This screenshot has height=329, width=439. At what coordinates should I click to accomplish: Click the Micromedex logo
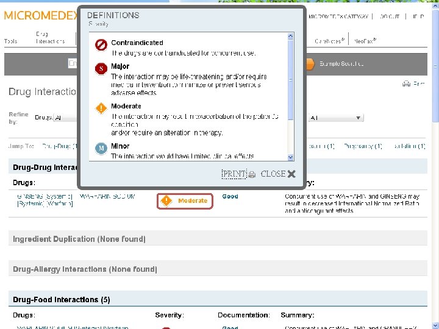point(41,16)
